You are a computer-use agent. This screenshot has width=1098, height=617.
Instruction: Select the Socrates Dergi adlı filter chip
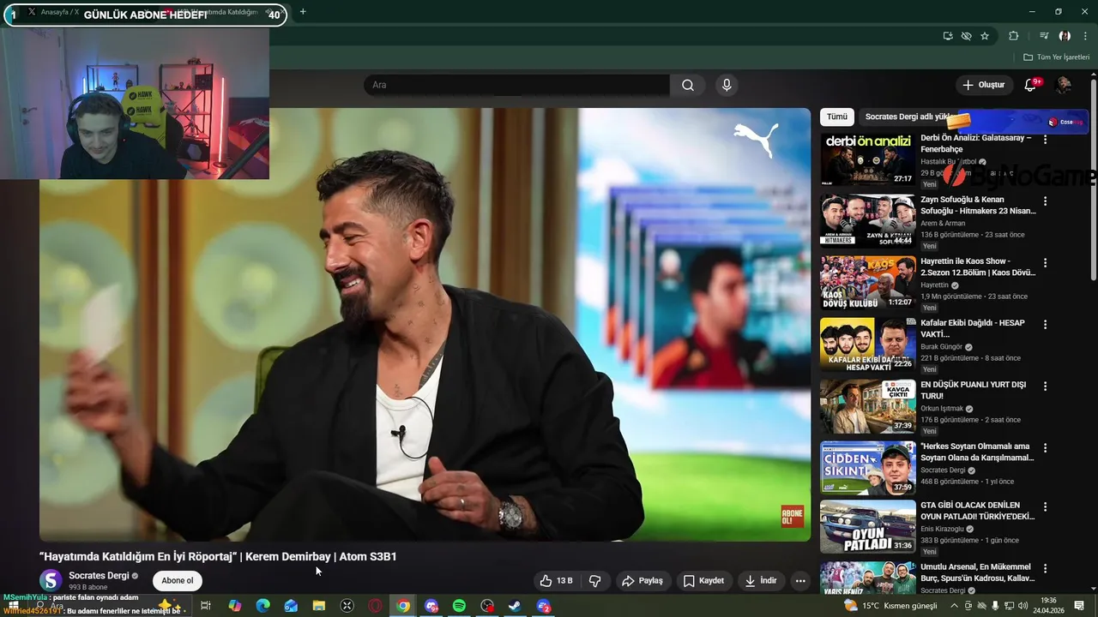907,117
